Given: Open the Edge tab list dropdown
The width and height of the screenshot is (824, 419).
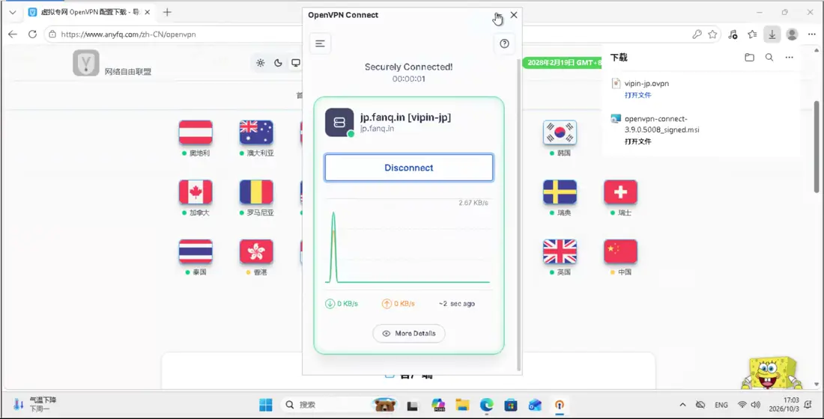Looking at the screenshot, I should tap(13, 12).
